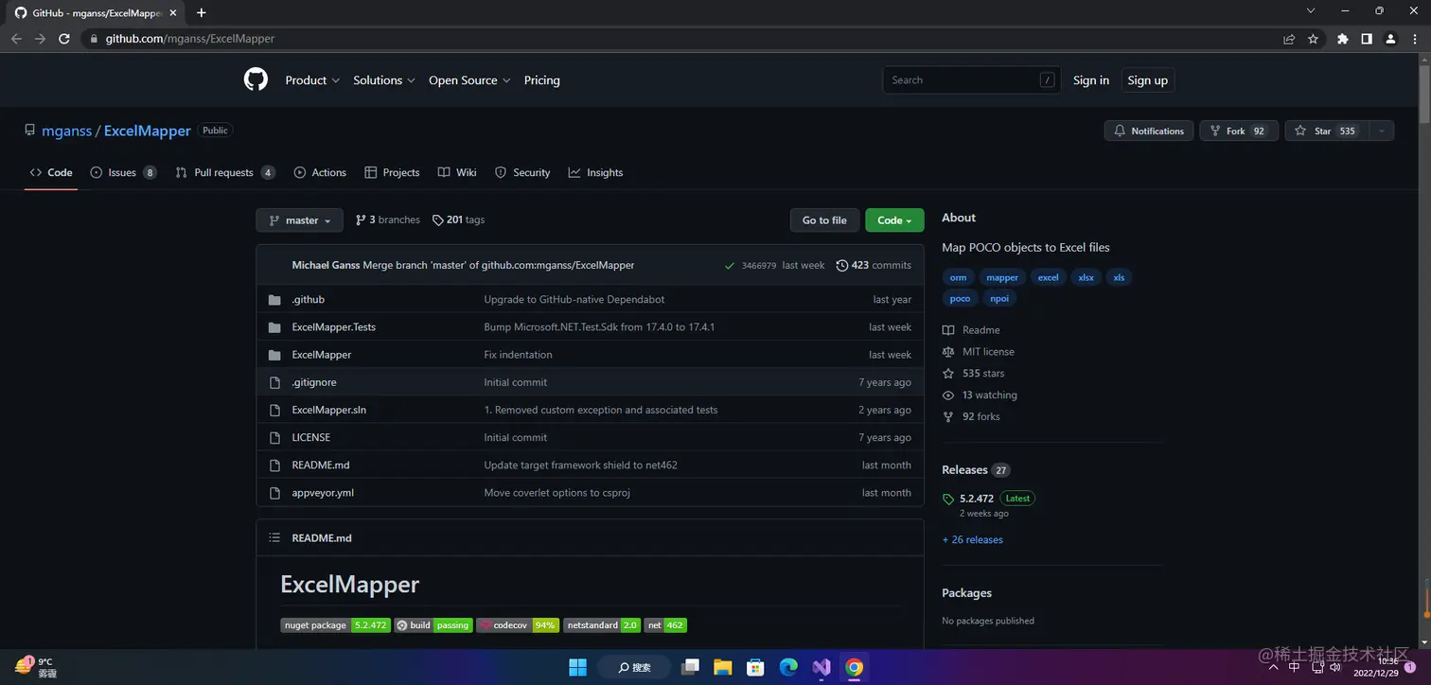
Task: Open Visual Studio from the taskbar
Action: pyautogui.click(x=821, y=667)
